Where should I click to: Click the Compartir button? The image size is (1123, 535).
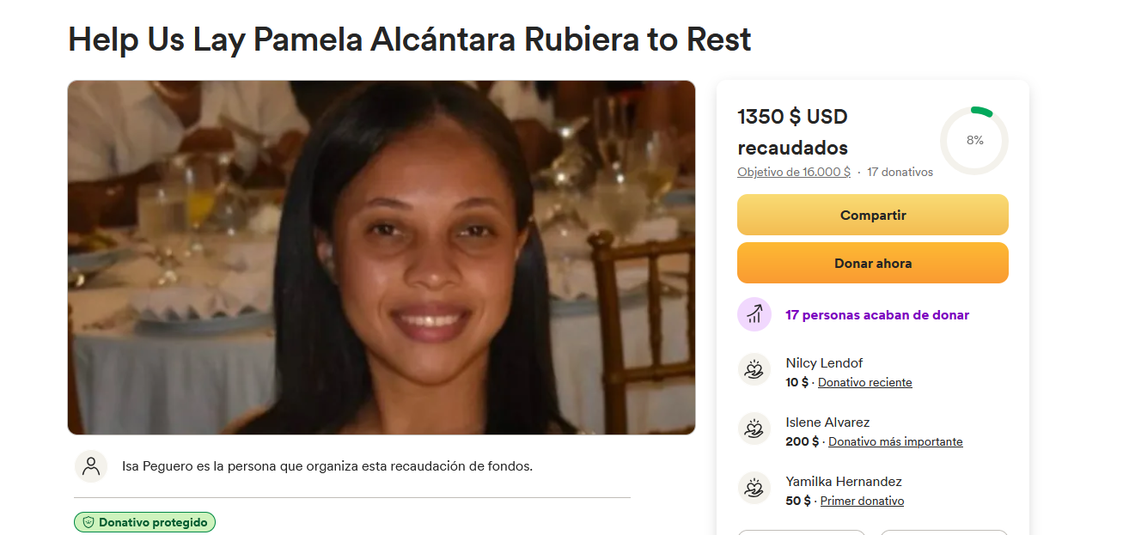(873, 215)
